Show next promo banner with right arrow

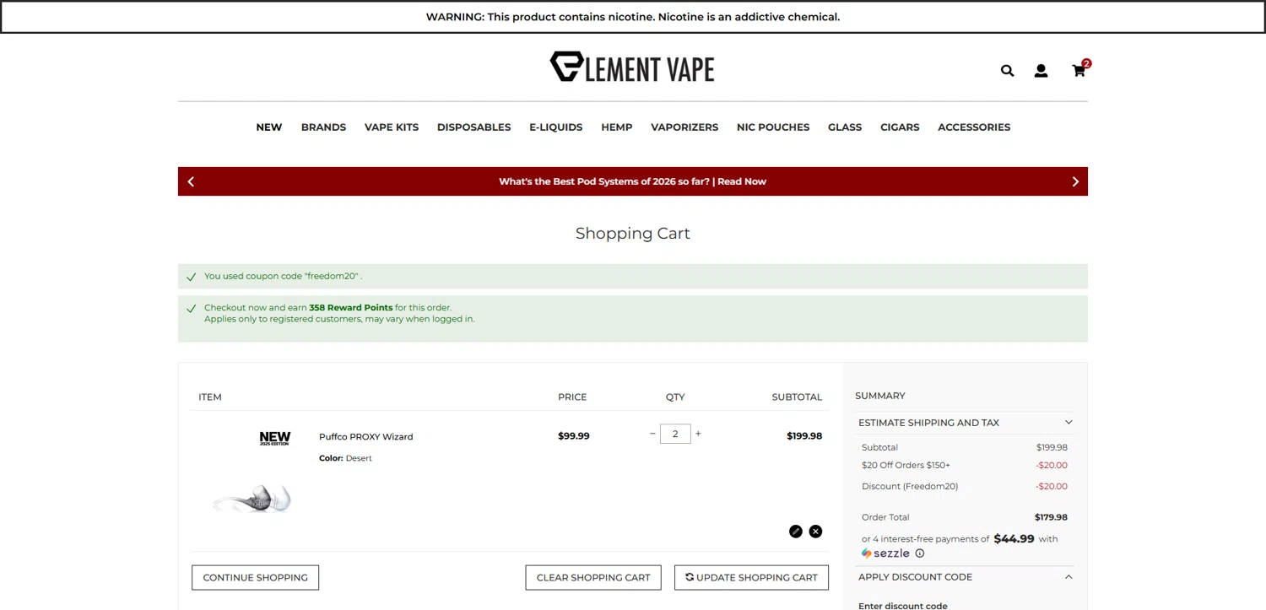point(1075,181)
